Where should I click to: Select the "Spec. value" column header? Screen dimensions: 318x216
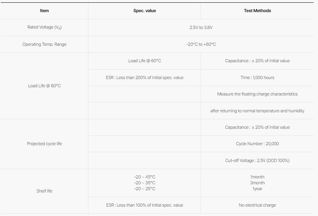[x=144, y=11]
